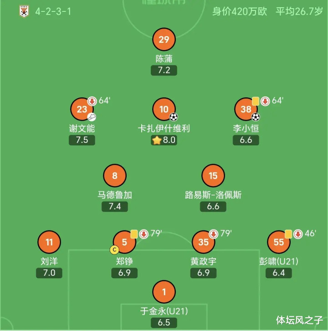Tap number 55 彭啸 player circle
328x331 pixels.
coord(279,242)
